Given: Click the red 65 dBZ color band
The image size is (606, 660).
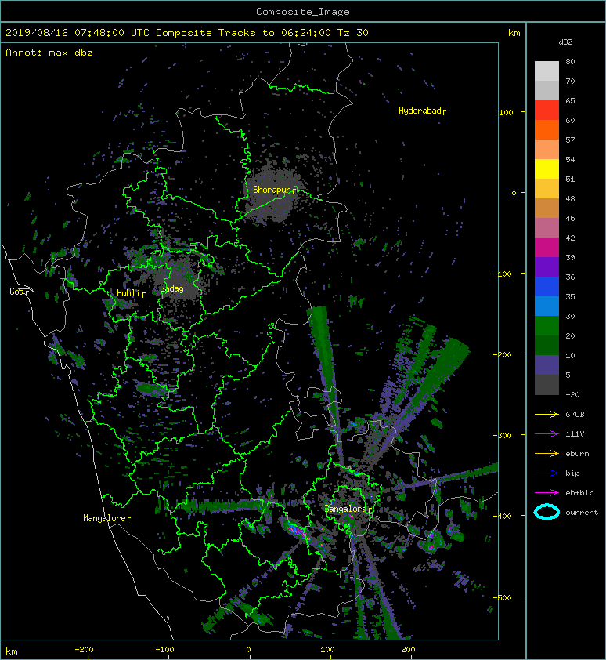Looking at the screenshot, I should pyautogui.click(x=546, y=110).
